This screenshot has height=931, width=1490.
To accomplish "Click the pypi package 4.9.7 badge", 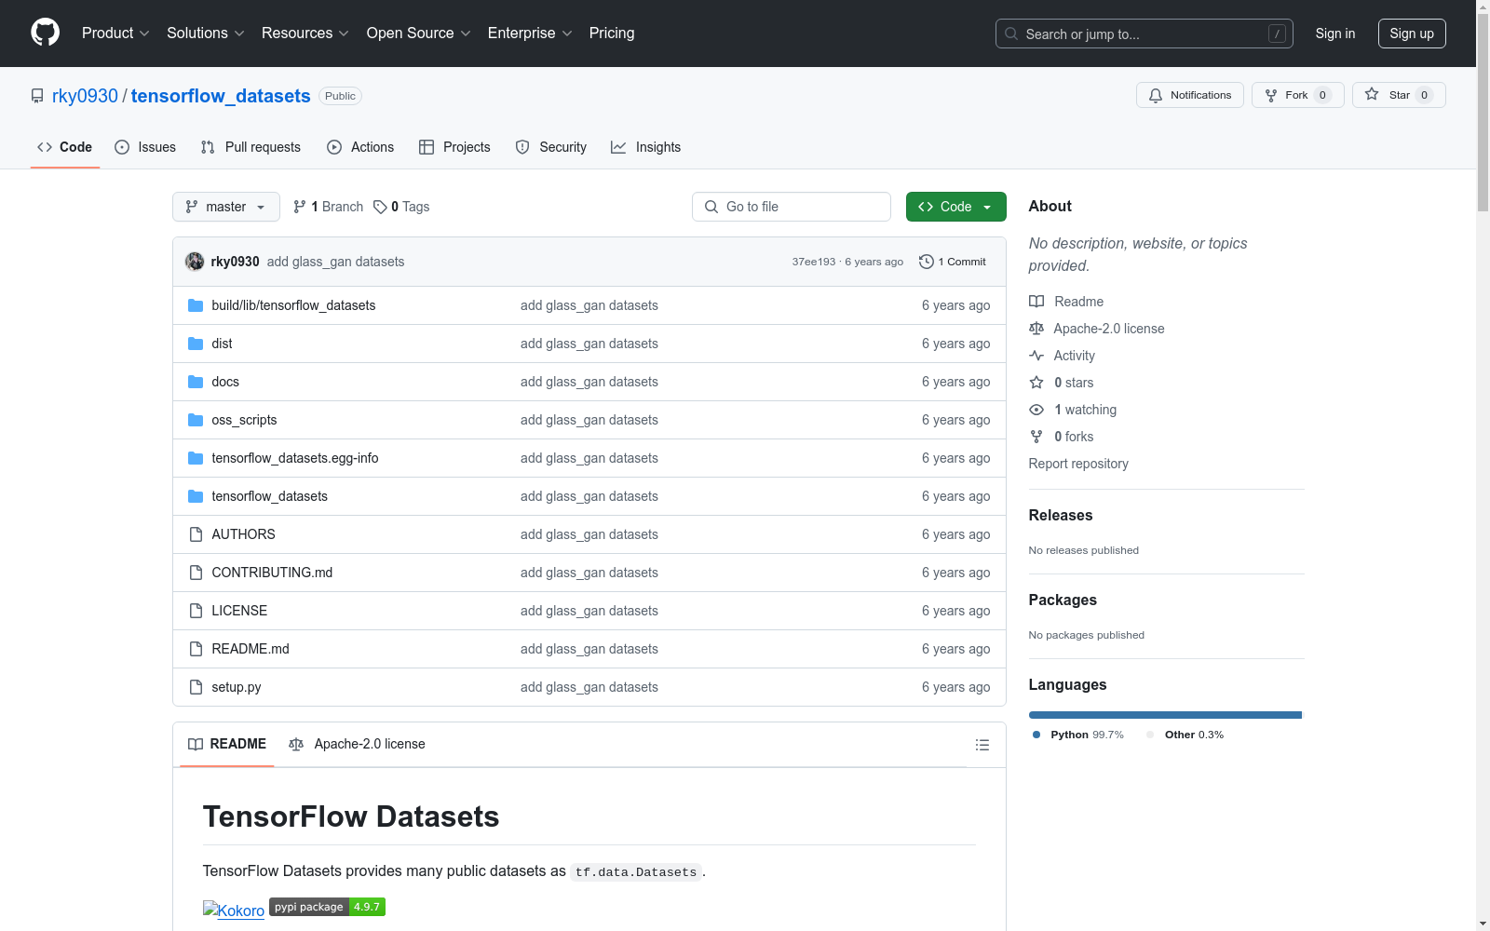I will click(327, 907).
